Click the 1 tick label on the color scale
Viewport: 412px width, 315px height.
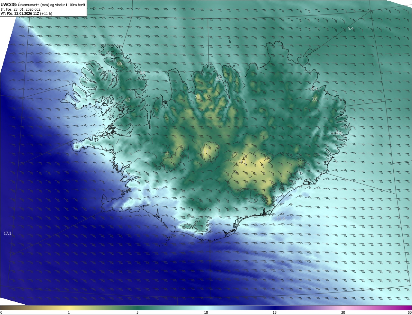click(x=69, y=312)
